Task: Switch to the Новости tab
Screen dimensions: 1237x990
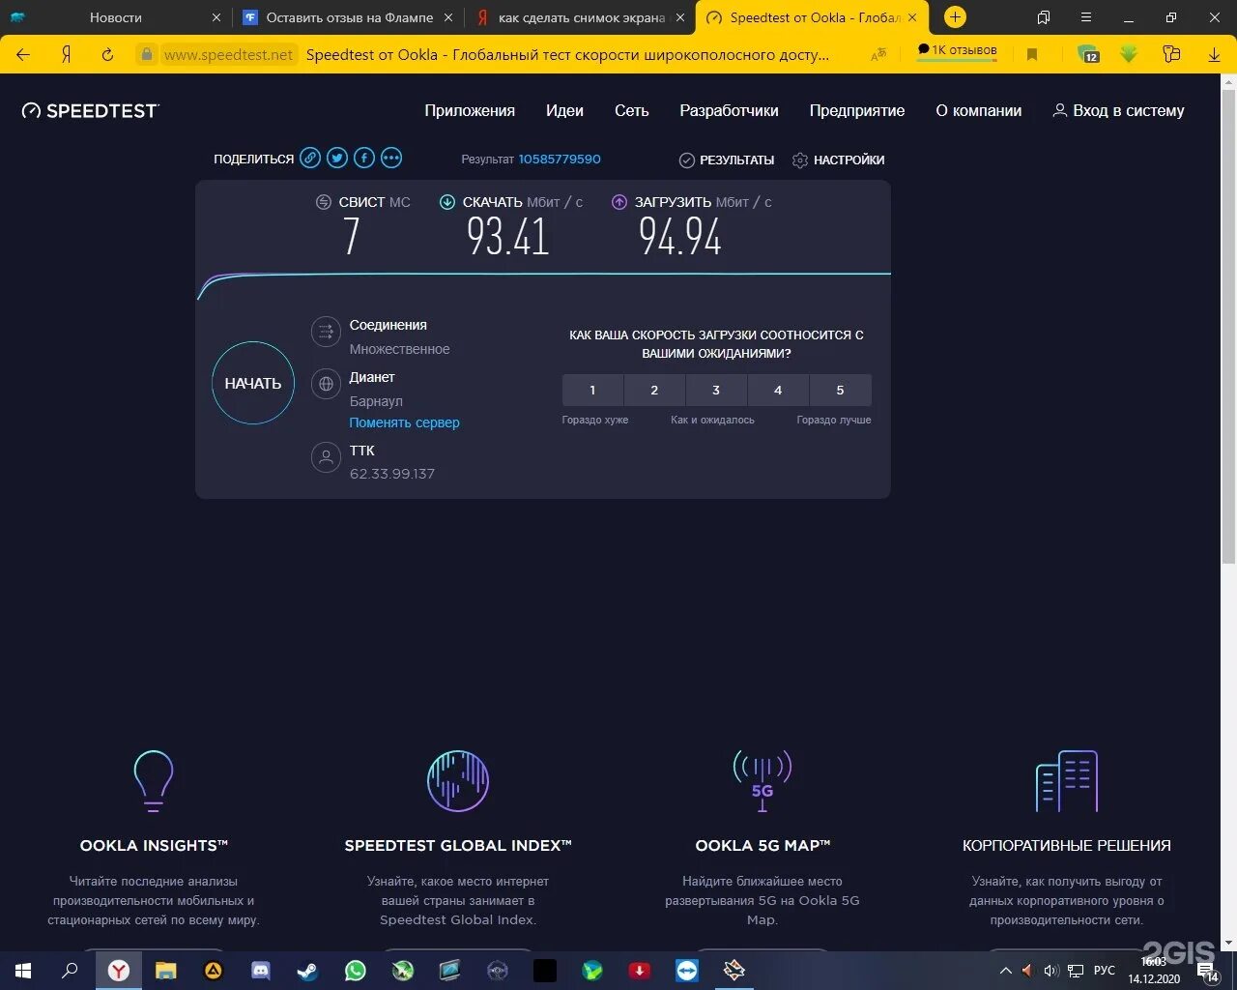Action: (116, 17)
